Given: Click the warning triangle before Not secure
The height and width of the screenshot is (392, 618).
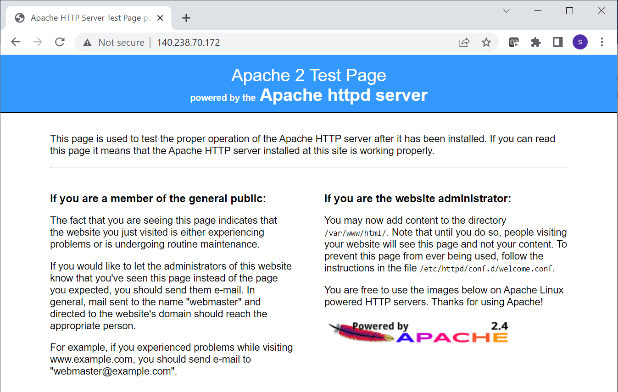Looking at the screenshot, I should click(x=87, y=42).
